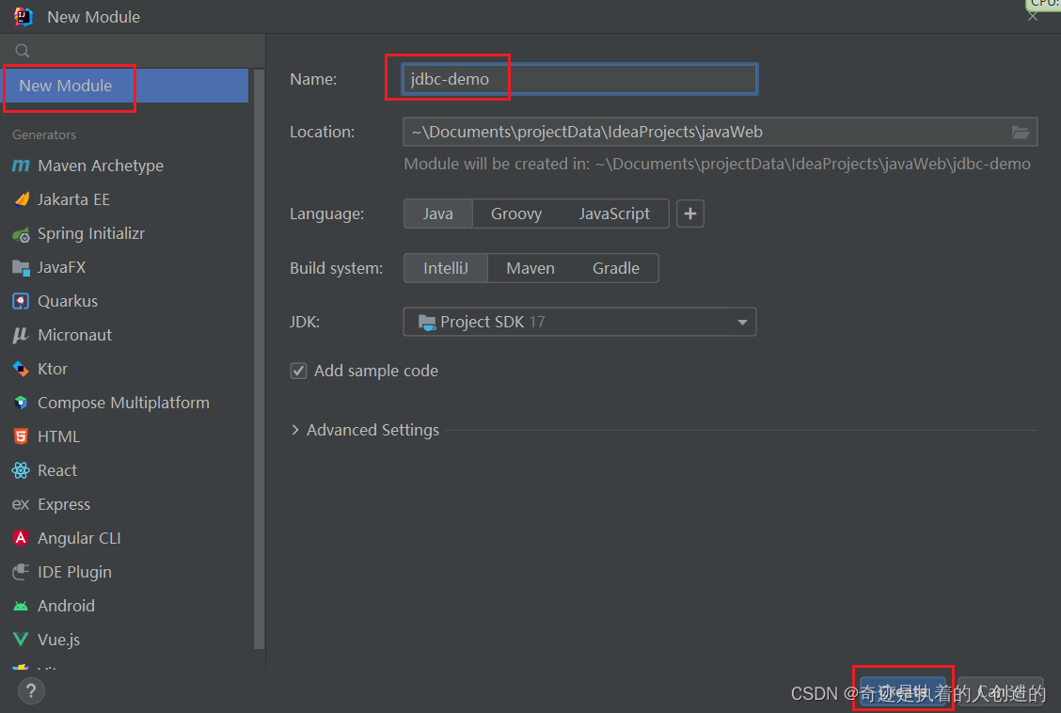
Task: Choose Gradle as the build system
Action: pos(616,268)
